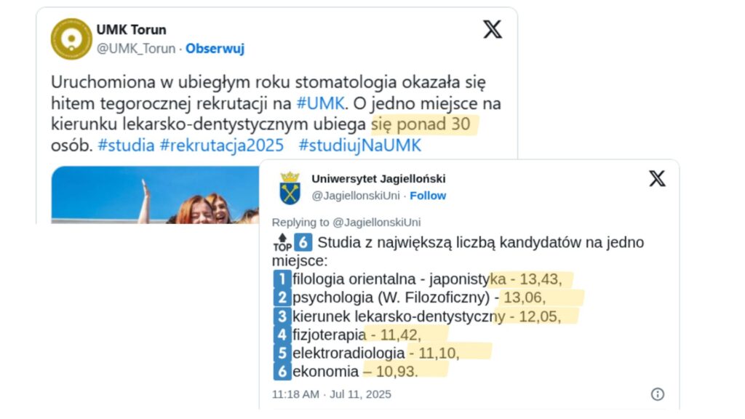
Task: Open the UMK Torun display name
Action: pyautogui.click(x=131, y=30)
